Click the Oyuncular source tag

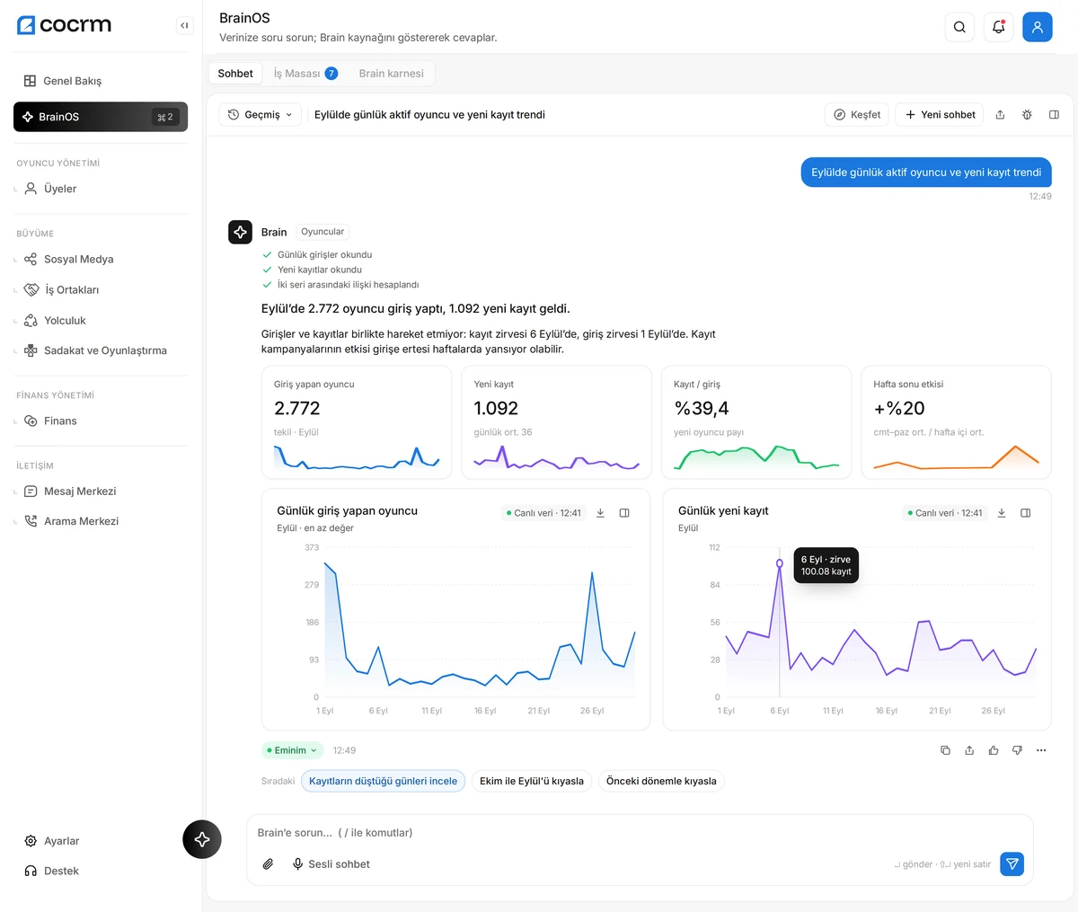pyautogui.click(x=323, y=232)
